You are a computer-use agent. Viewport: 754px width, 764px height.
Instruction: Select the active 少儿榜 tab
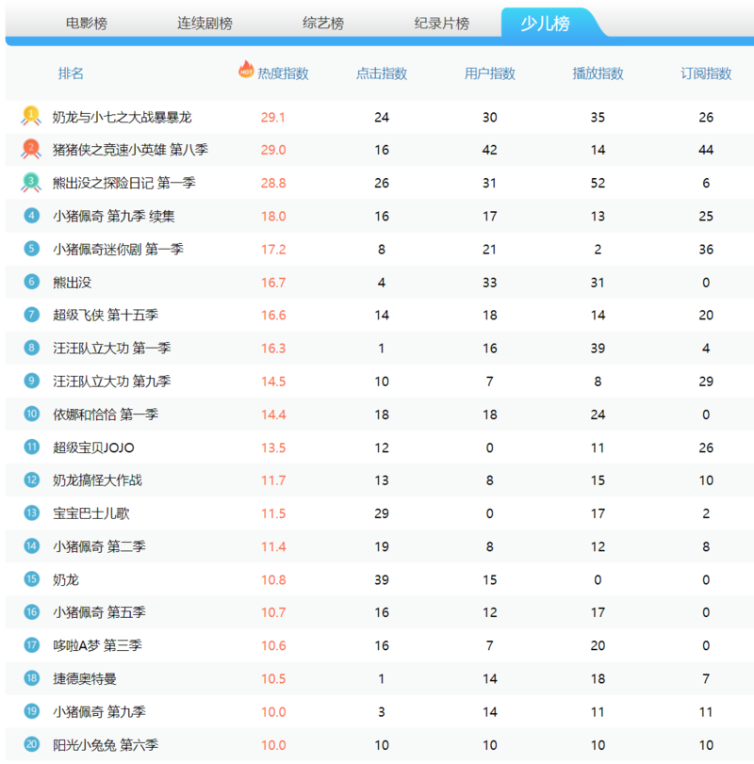(x=547, y=24)
